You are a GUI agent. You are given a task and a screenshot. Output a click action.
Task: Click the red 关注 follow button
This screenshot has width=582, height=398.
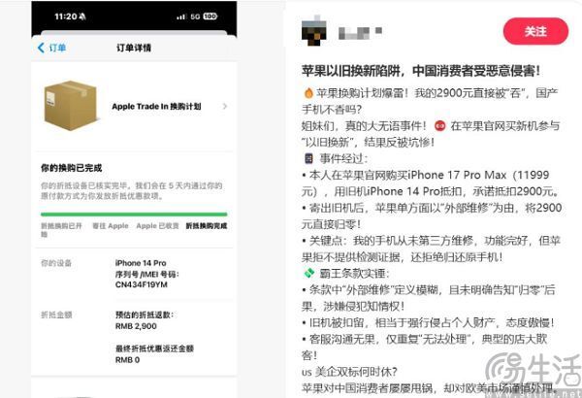pyautogui.click(x=535, y=31)
